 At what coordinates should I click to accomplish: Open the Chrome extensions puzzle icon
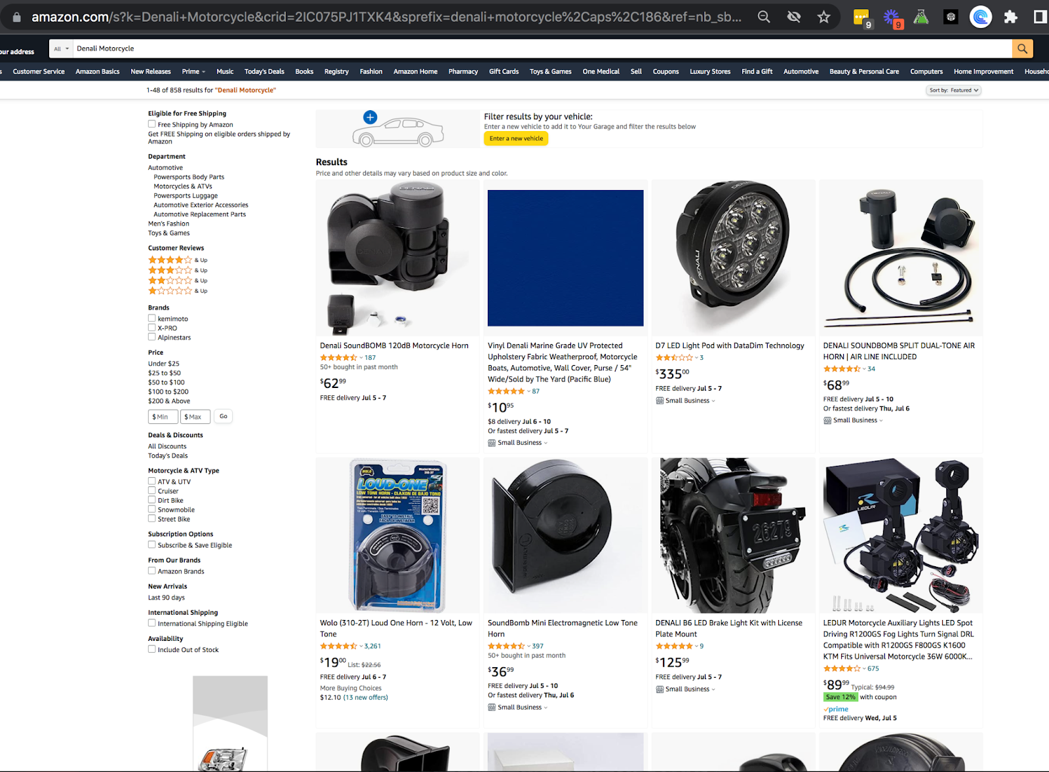[1010, 17]
